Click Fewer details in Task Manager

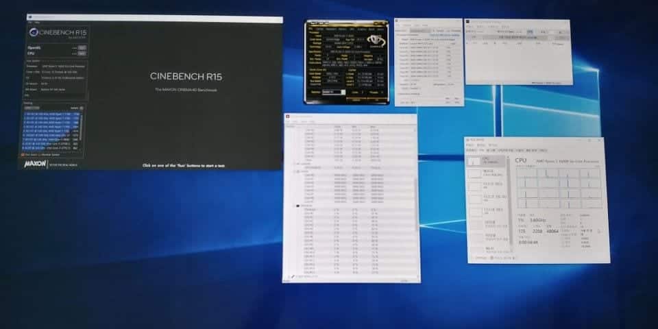[480, 258]
